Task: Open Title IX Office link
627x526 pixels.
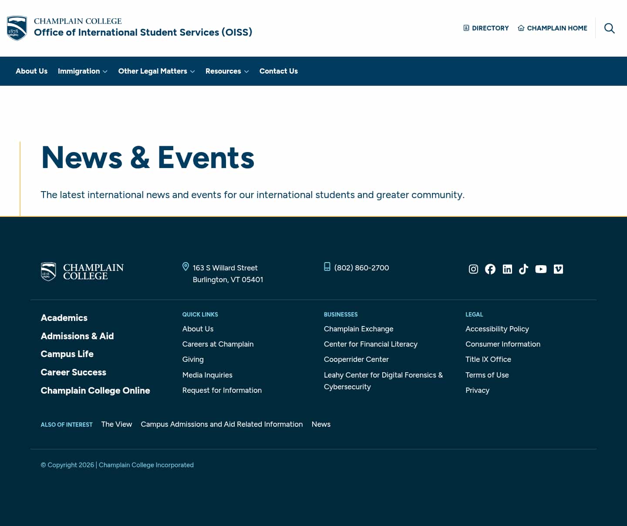Action: click(488, 359)
